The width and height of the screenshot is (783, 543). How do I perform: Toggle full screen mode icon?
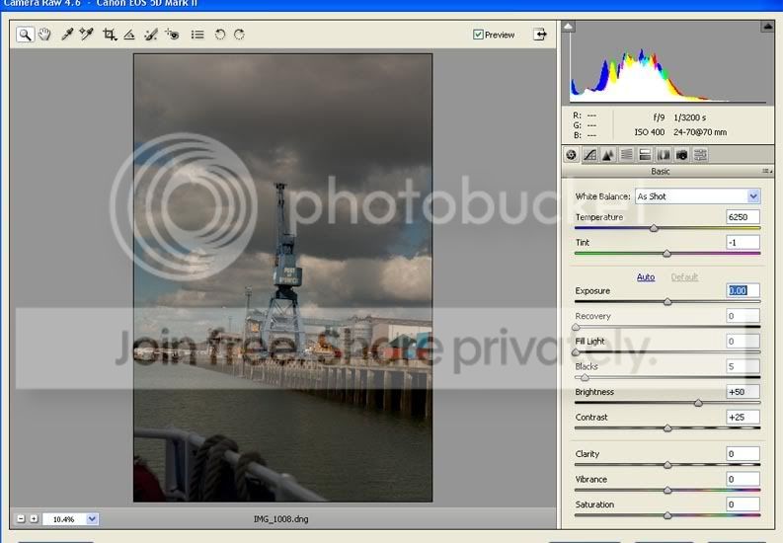pos(540,35)
